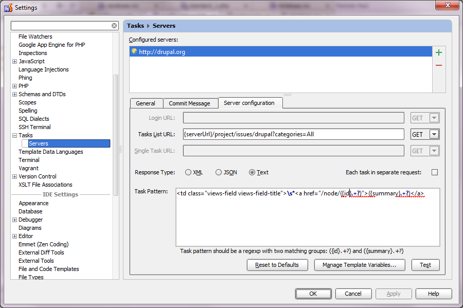Open Language Injections settings
Screen dimensions: 463x308
[43, 69]
